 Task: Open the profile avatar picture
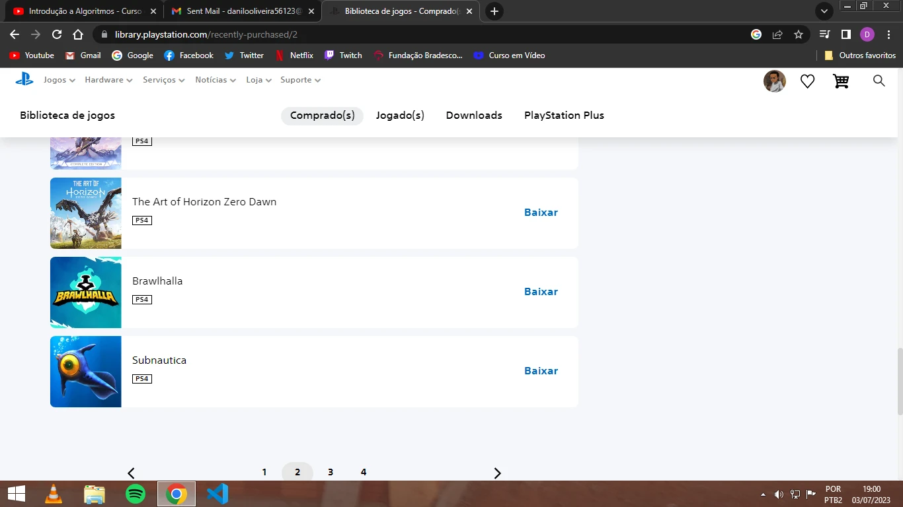pyautogui.click(x=775, y=81)
